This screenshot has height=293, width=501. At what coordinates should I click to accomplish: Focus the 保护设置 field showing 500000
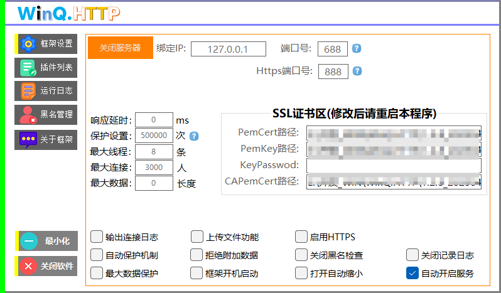pos(154,136)
